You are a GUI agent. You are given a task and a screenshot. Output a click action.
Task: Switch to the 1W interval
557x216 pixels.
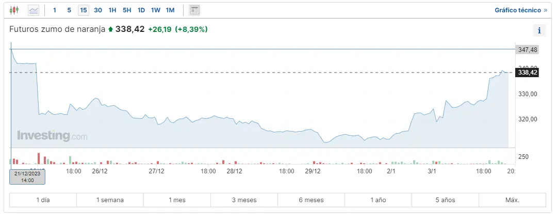click(x=156, y=10)
